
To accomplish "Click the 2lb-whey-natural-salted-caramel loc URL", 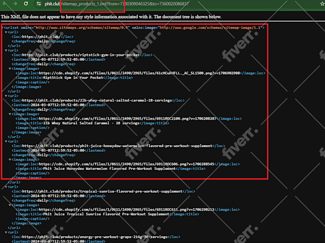I will click(x=97, y=100).
